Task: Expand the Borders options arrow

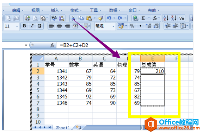Action: tap(188, 26)
